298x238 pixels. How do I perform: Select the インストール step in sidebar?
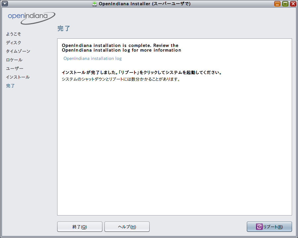[x=18, y=77]
